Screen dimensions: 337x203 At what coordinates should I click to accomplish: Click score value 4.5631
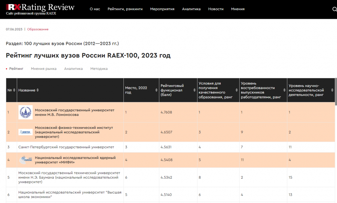click(x=166, y=147)
